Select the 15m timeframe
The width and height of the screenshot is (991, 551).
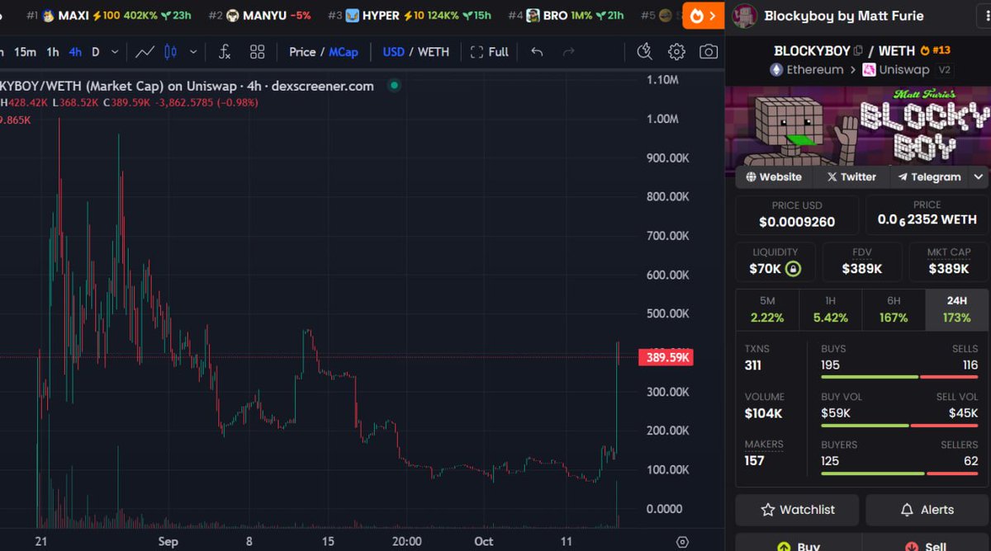tap(25, 52)
